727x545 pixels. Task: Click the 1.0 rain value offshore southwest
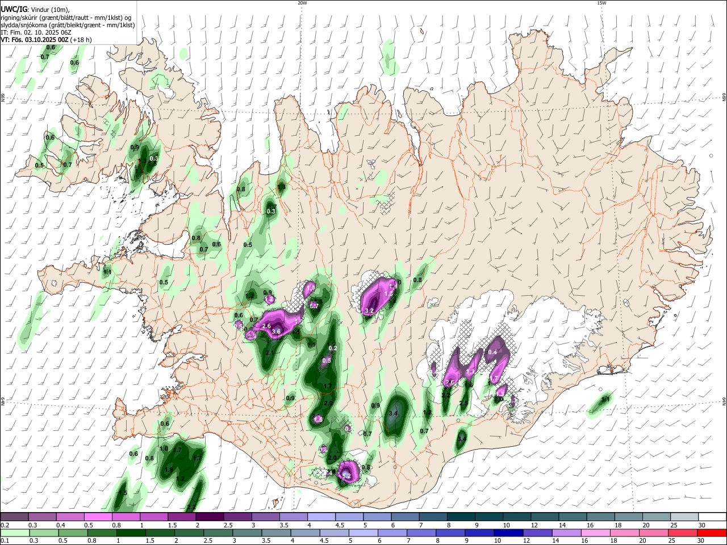point(164,448)
